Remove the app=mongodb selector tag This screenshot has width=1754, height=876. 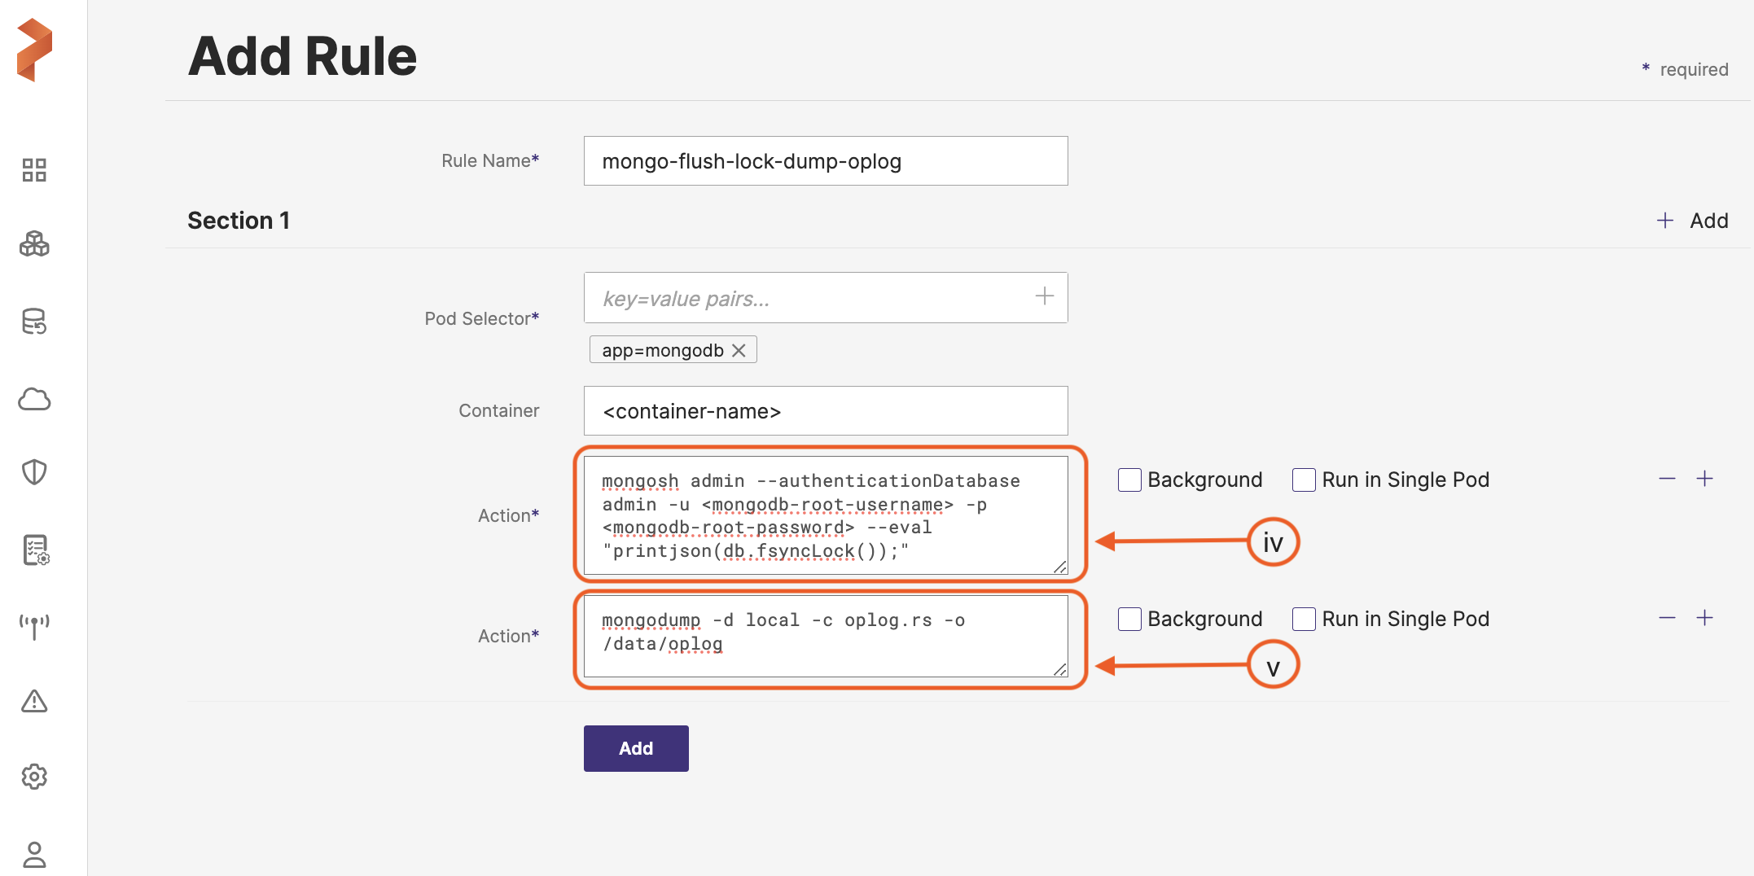739,350
